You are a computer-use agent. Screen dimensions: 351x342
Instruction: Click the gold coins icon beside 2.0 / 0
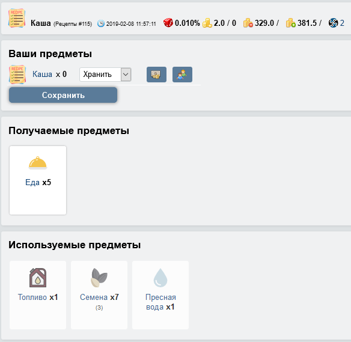pyautogui.click(x=207, y=23)
